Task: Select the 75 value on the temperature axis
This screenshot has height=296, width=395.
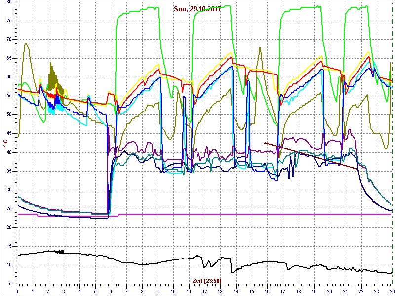Action: 9,21
